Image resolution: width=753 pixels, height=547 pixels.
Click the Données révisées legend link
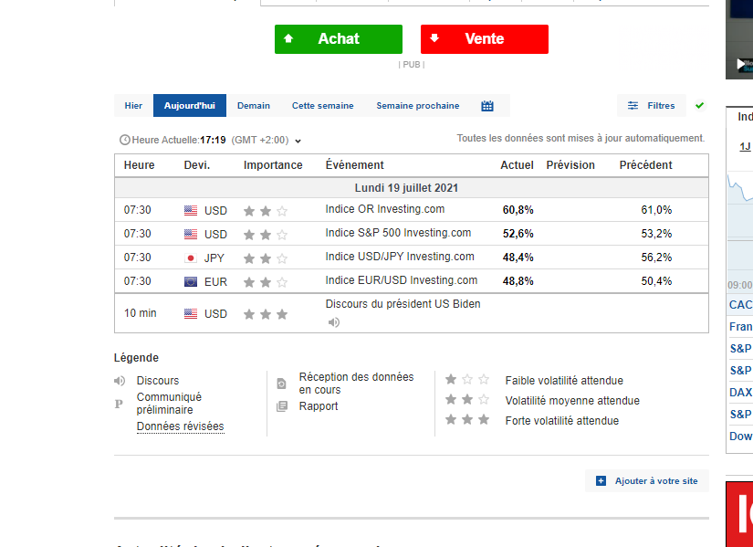pyautogui.click(x=180, y=426)
